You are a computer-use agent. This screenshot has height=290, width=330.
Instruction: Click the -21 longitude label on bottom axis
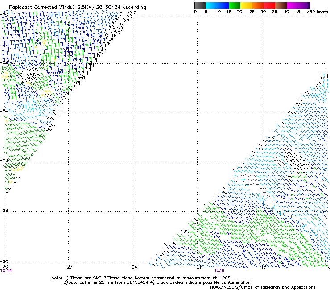[197, 267]
